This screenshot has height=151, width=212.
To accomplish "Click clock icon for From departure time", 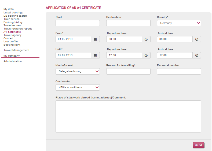I will 146,39.
